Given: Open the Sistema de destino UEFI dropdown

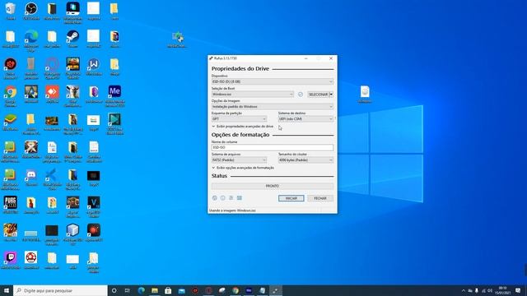Looking at the screenshot, I should (305, 118).
